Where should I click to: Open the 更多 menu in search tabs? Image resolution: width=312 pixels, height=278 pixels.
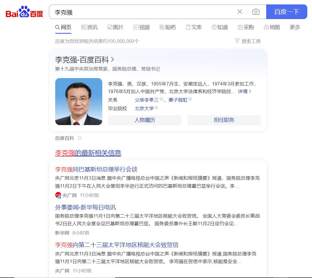pyautogui.click(x=295, y=27)
